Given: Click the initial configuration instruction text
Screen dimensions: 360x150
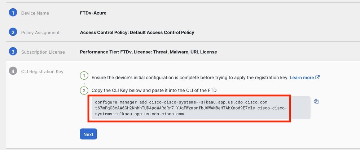Looking at the screenshot, I should [x=190, y=78].
